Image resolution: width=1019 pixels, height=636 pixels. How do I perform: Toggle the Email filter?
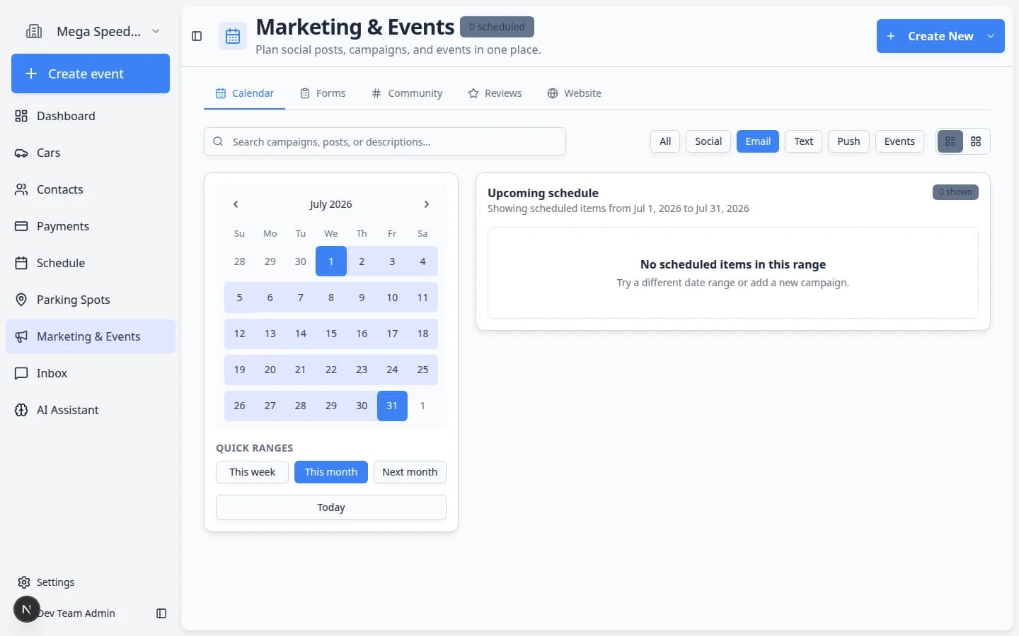click(758, 141)
